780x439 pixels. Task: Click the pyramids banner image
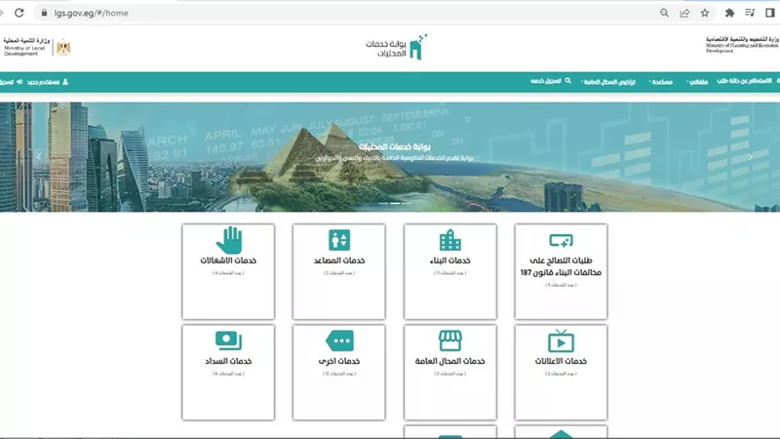coord(390,157)
